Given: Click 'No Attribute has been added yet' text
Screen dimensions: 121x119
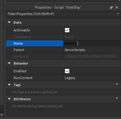Looking at the screenshot, I should 38,106.
